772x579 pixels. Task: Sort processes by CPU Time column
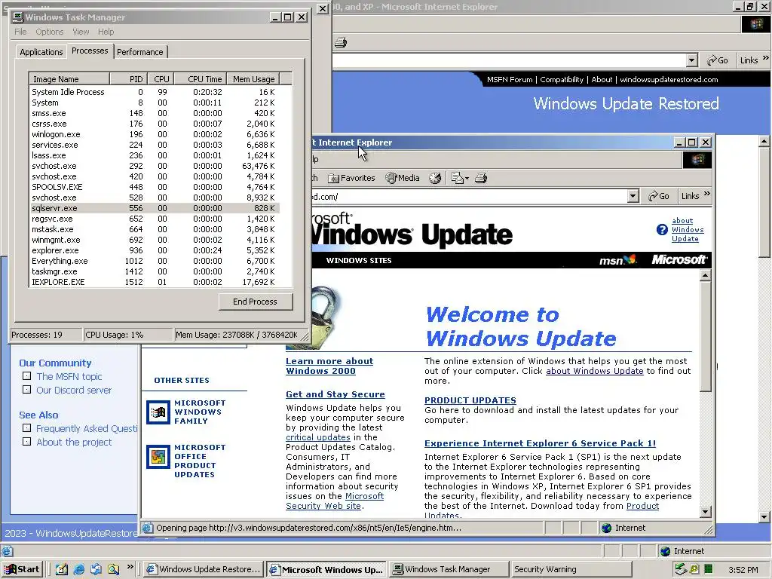[199, 78]
